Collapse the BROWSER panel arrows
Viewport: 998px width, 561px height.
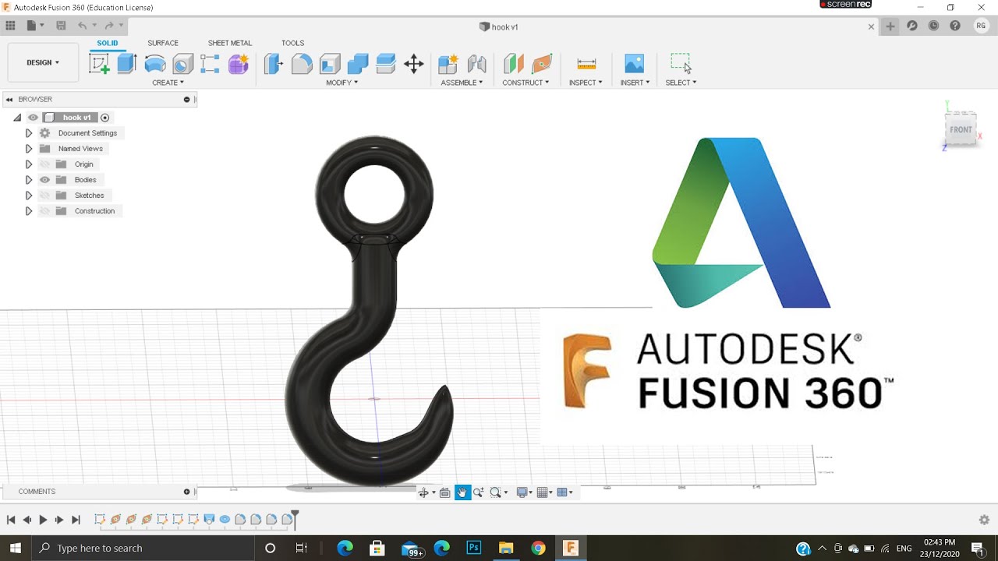pyautogui.click(x=9, y=100)
